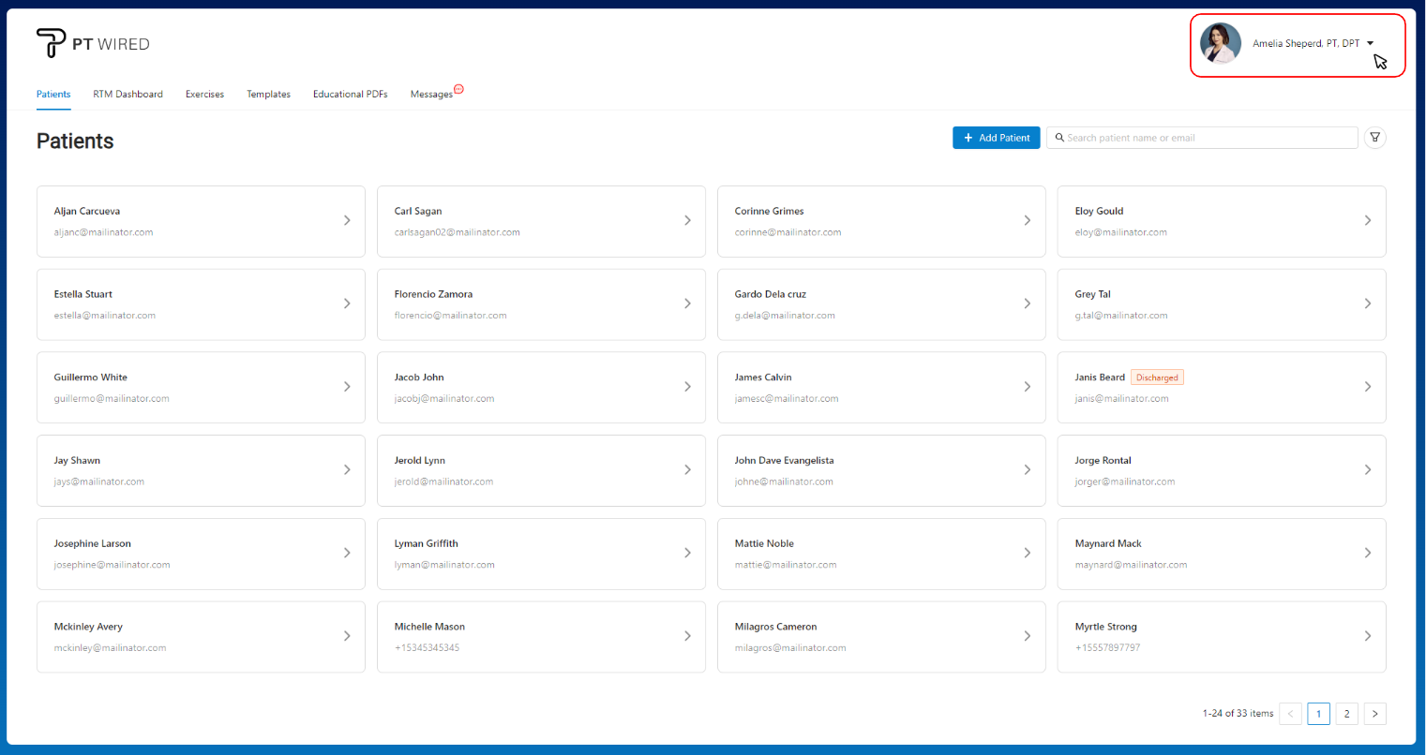Expand the Amelia Sheperd account dropdown arrow
This screenshot has height=755, width=1426.
(x=1370, y=43)
